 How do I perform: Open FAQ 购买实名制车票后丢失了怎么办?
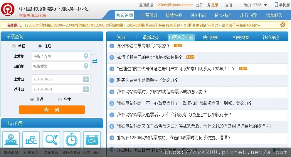tap(147, 80)
